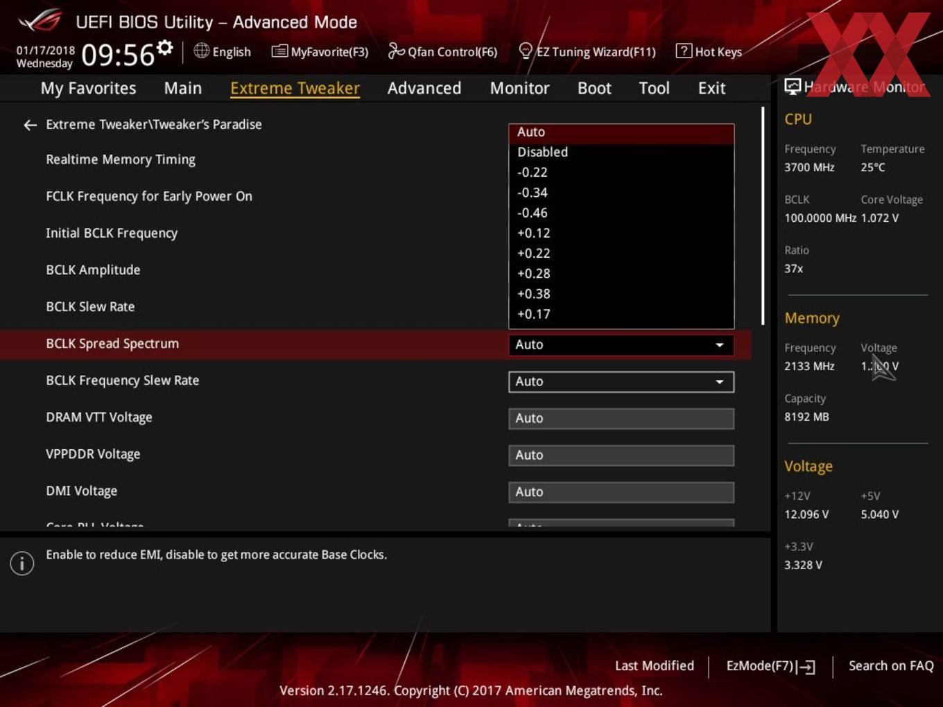Click the 09:56 clock display
This screenshot has height=707, width=943.
pyautogui.click(x=118, y=55)
